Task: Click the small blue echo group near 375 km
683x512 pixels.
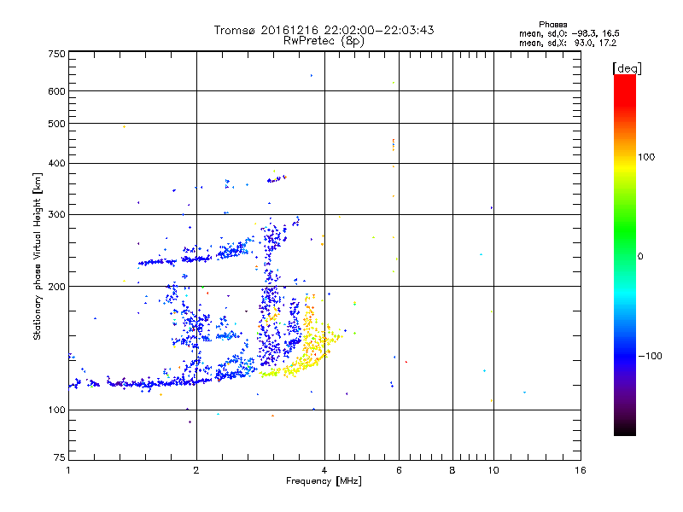Action: (277, 178)
